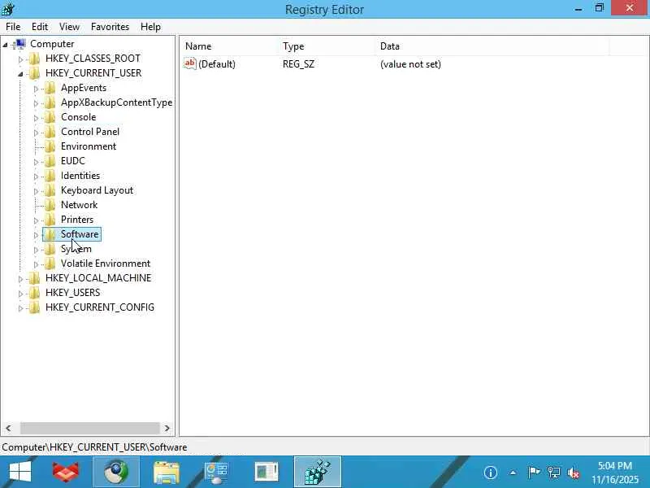Open the browser globe taskbar icon
Screen dimensions: 650x488
(115, 472)
